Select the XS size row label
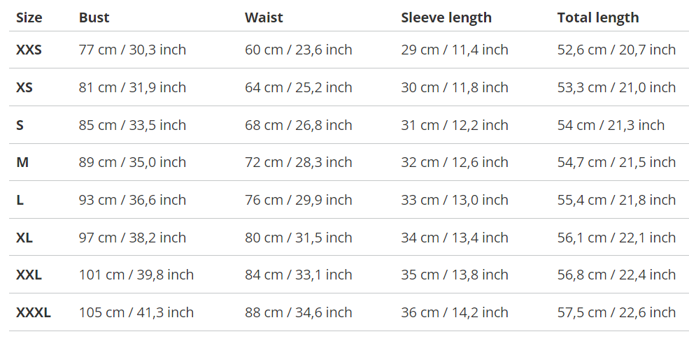 [x=24, y=87]
